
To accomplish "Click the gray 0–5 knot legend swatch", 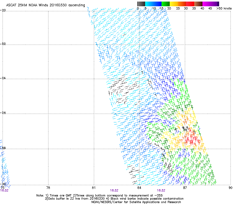I will [141, 4].
